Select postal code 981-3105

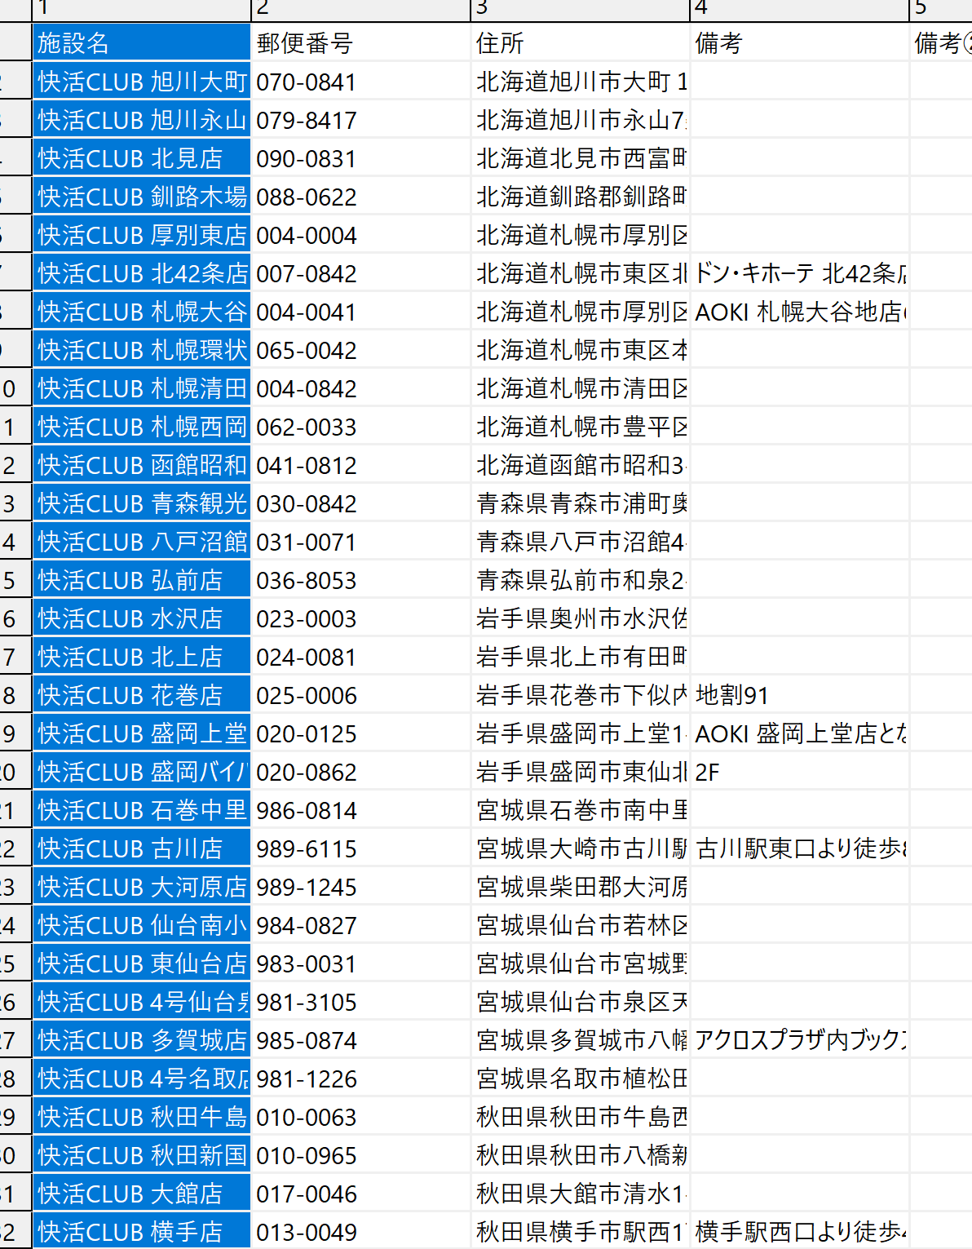tap(360, 1001)
